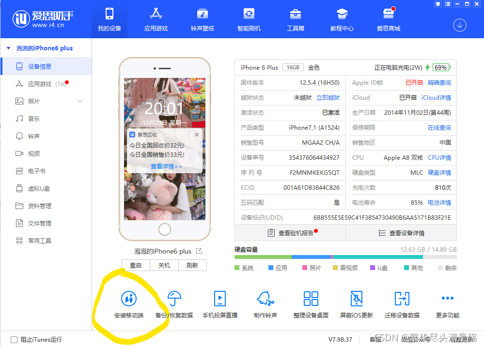
Task: Open 资料管理 sidebar item
Action: 47,206
